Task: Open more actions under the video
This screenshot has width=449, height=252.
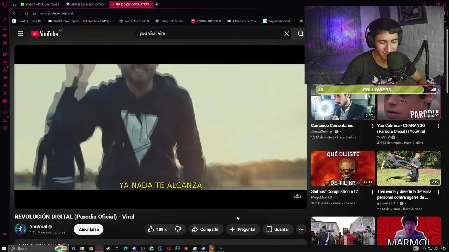Action: pyautogui.click(x=301, y=229)
